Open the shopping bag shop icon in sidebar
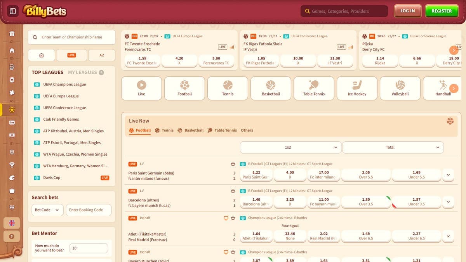This screenshot has height=262, width=466. 12,190
